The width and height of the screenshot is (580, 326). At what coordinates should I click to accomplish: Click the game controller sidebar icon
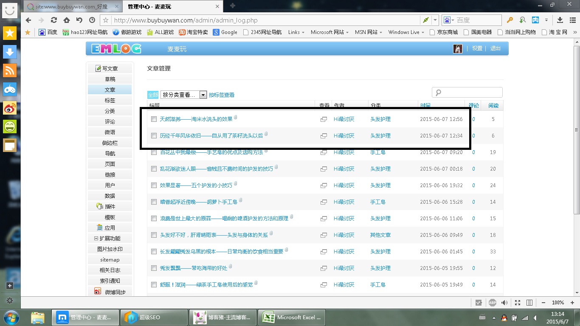coord(10,89)
